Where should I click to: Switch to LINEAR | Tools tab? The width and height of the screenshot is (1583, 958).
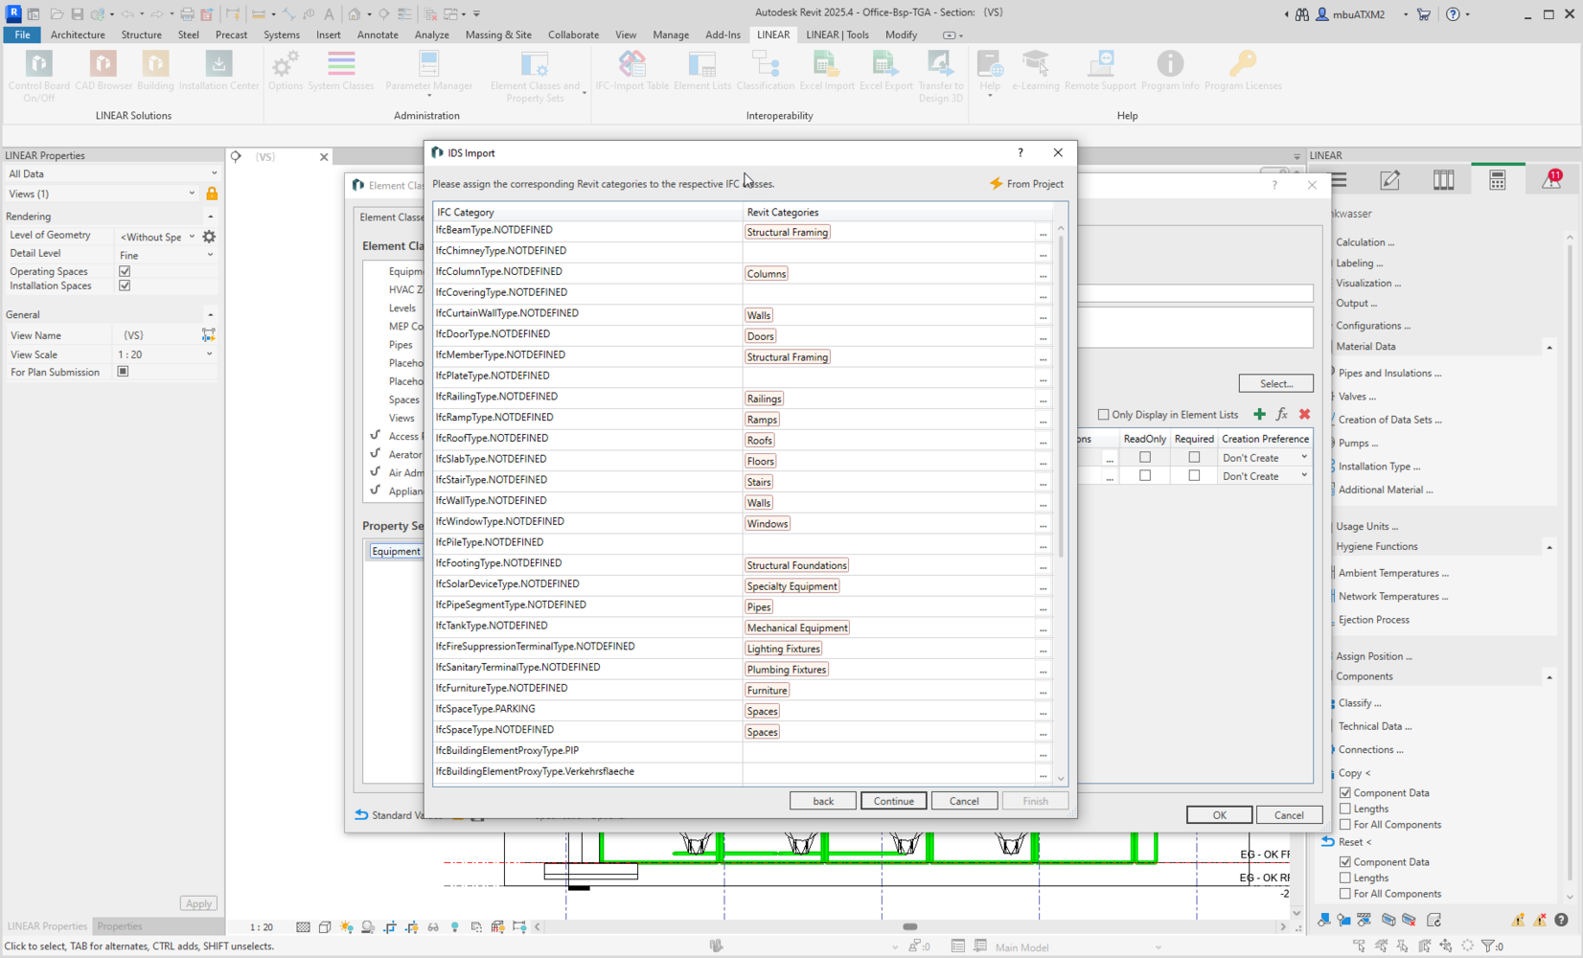[x=837, y=34]
